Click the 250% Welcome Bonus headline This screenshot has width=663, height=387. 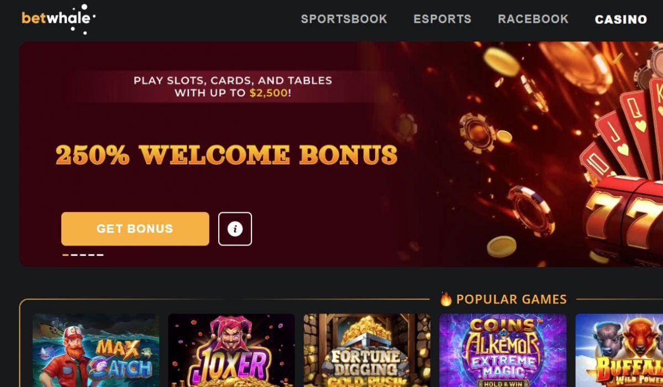(x=227, y=155)
